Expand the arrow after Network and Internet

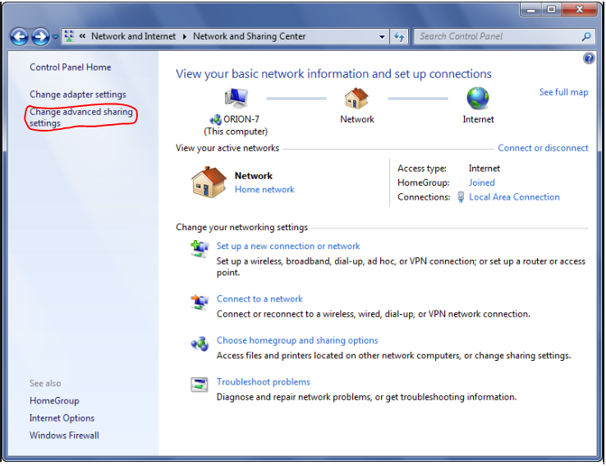(185, 37)
